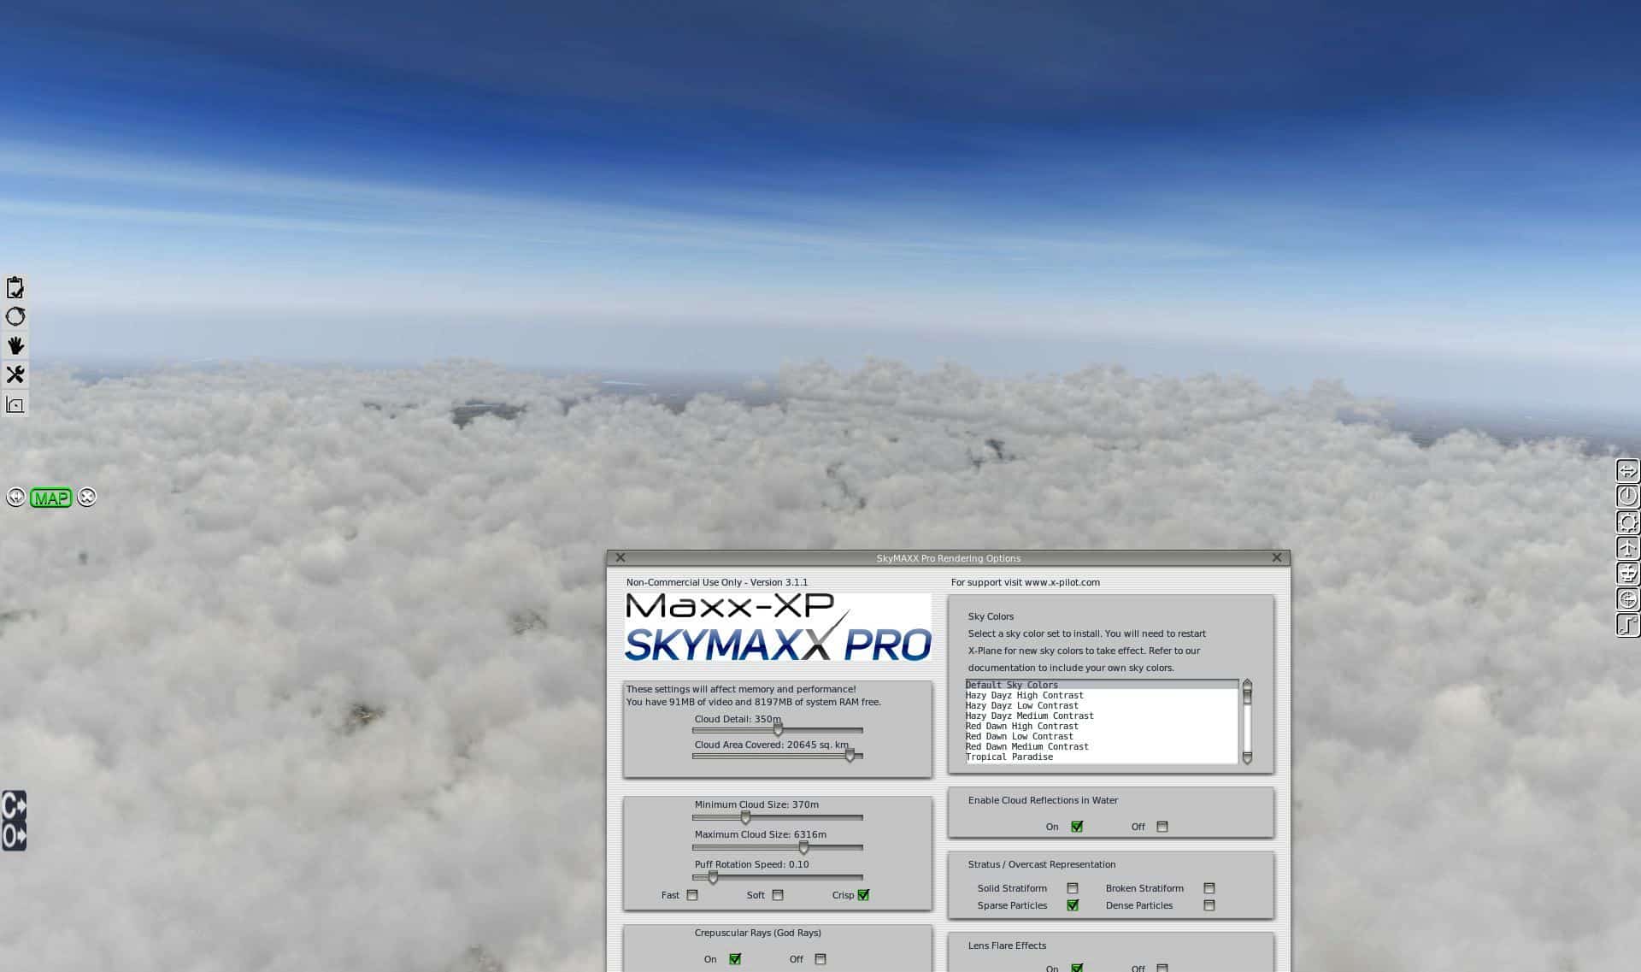Open the clipboard checklist icon
1641x972 pixels.
(x=15, y=287)
